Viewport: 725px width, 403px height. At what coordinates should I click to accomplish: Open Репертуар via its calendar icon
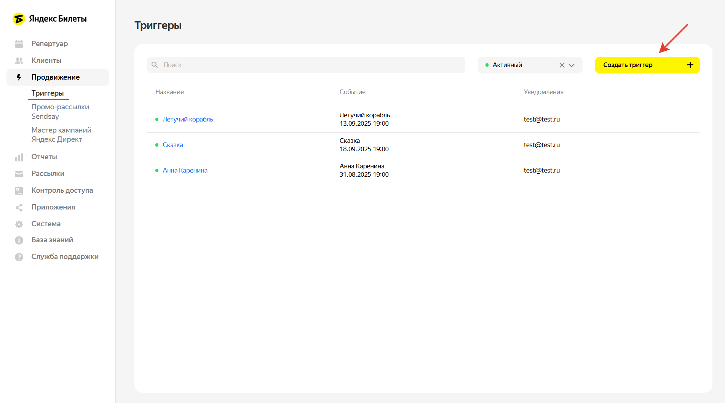(19, 44)
